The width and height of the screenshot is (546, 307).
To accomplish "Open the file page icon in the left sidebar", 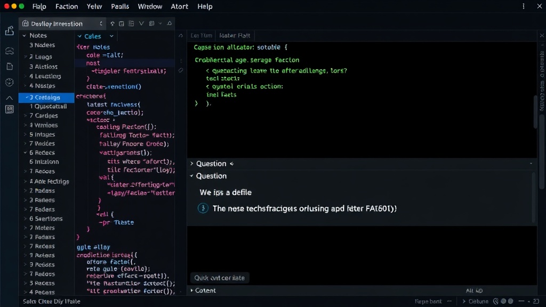I will pos(10,67).
